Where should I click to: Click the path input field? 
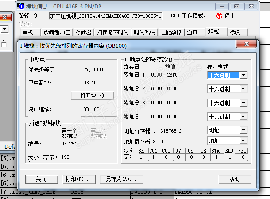105,16
